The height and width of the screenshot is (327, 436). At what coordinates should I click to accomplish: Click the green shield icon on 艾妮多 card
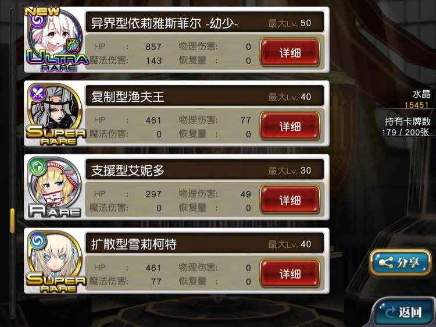coord(37,167)
